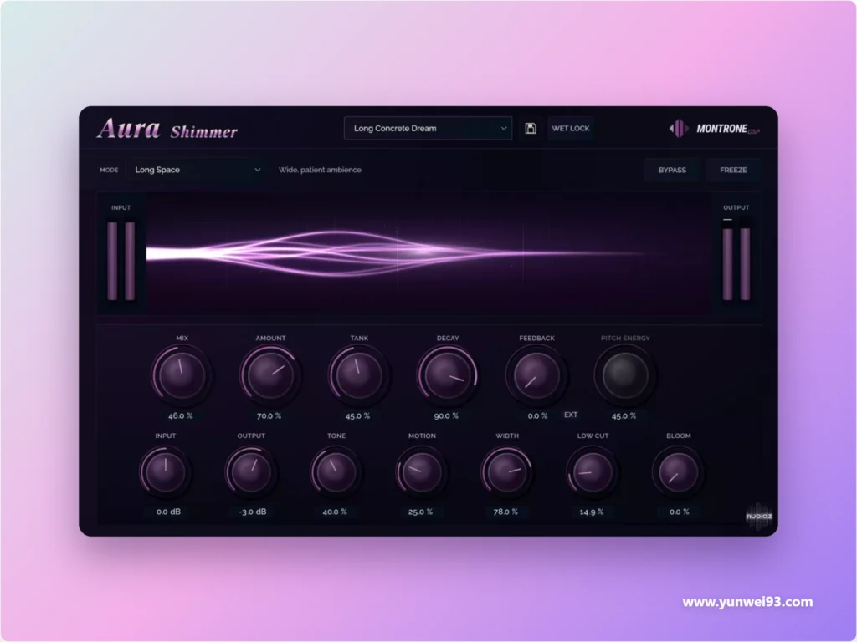The width and height of the screenshot is (857, 642).
Task: Click the MODE label text
Action: point(109,170)
